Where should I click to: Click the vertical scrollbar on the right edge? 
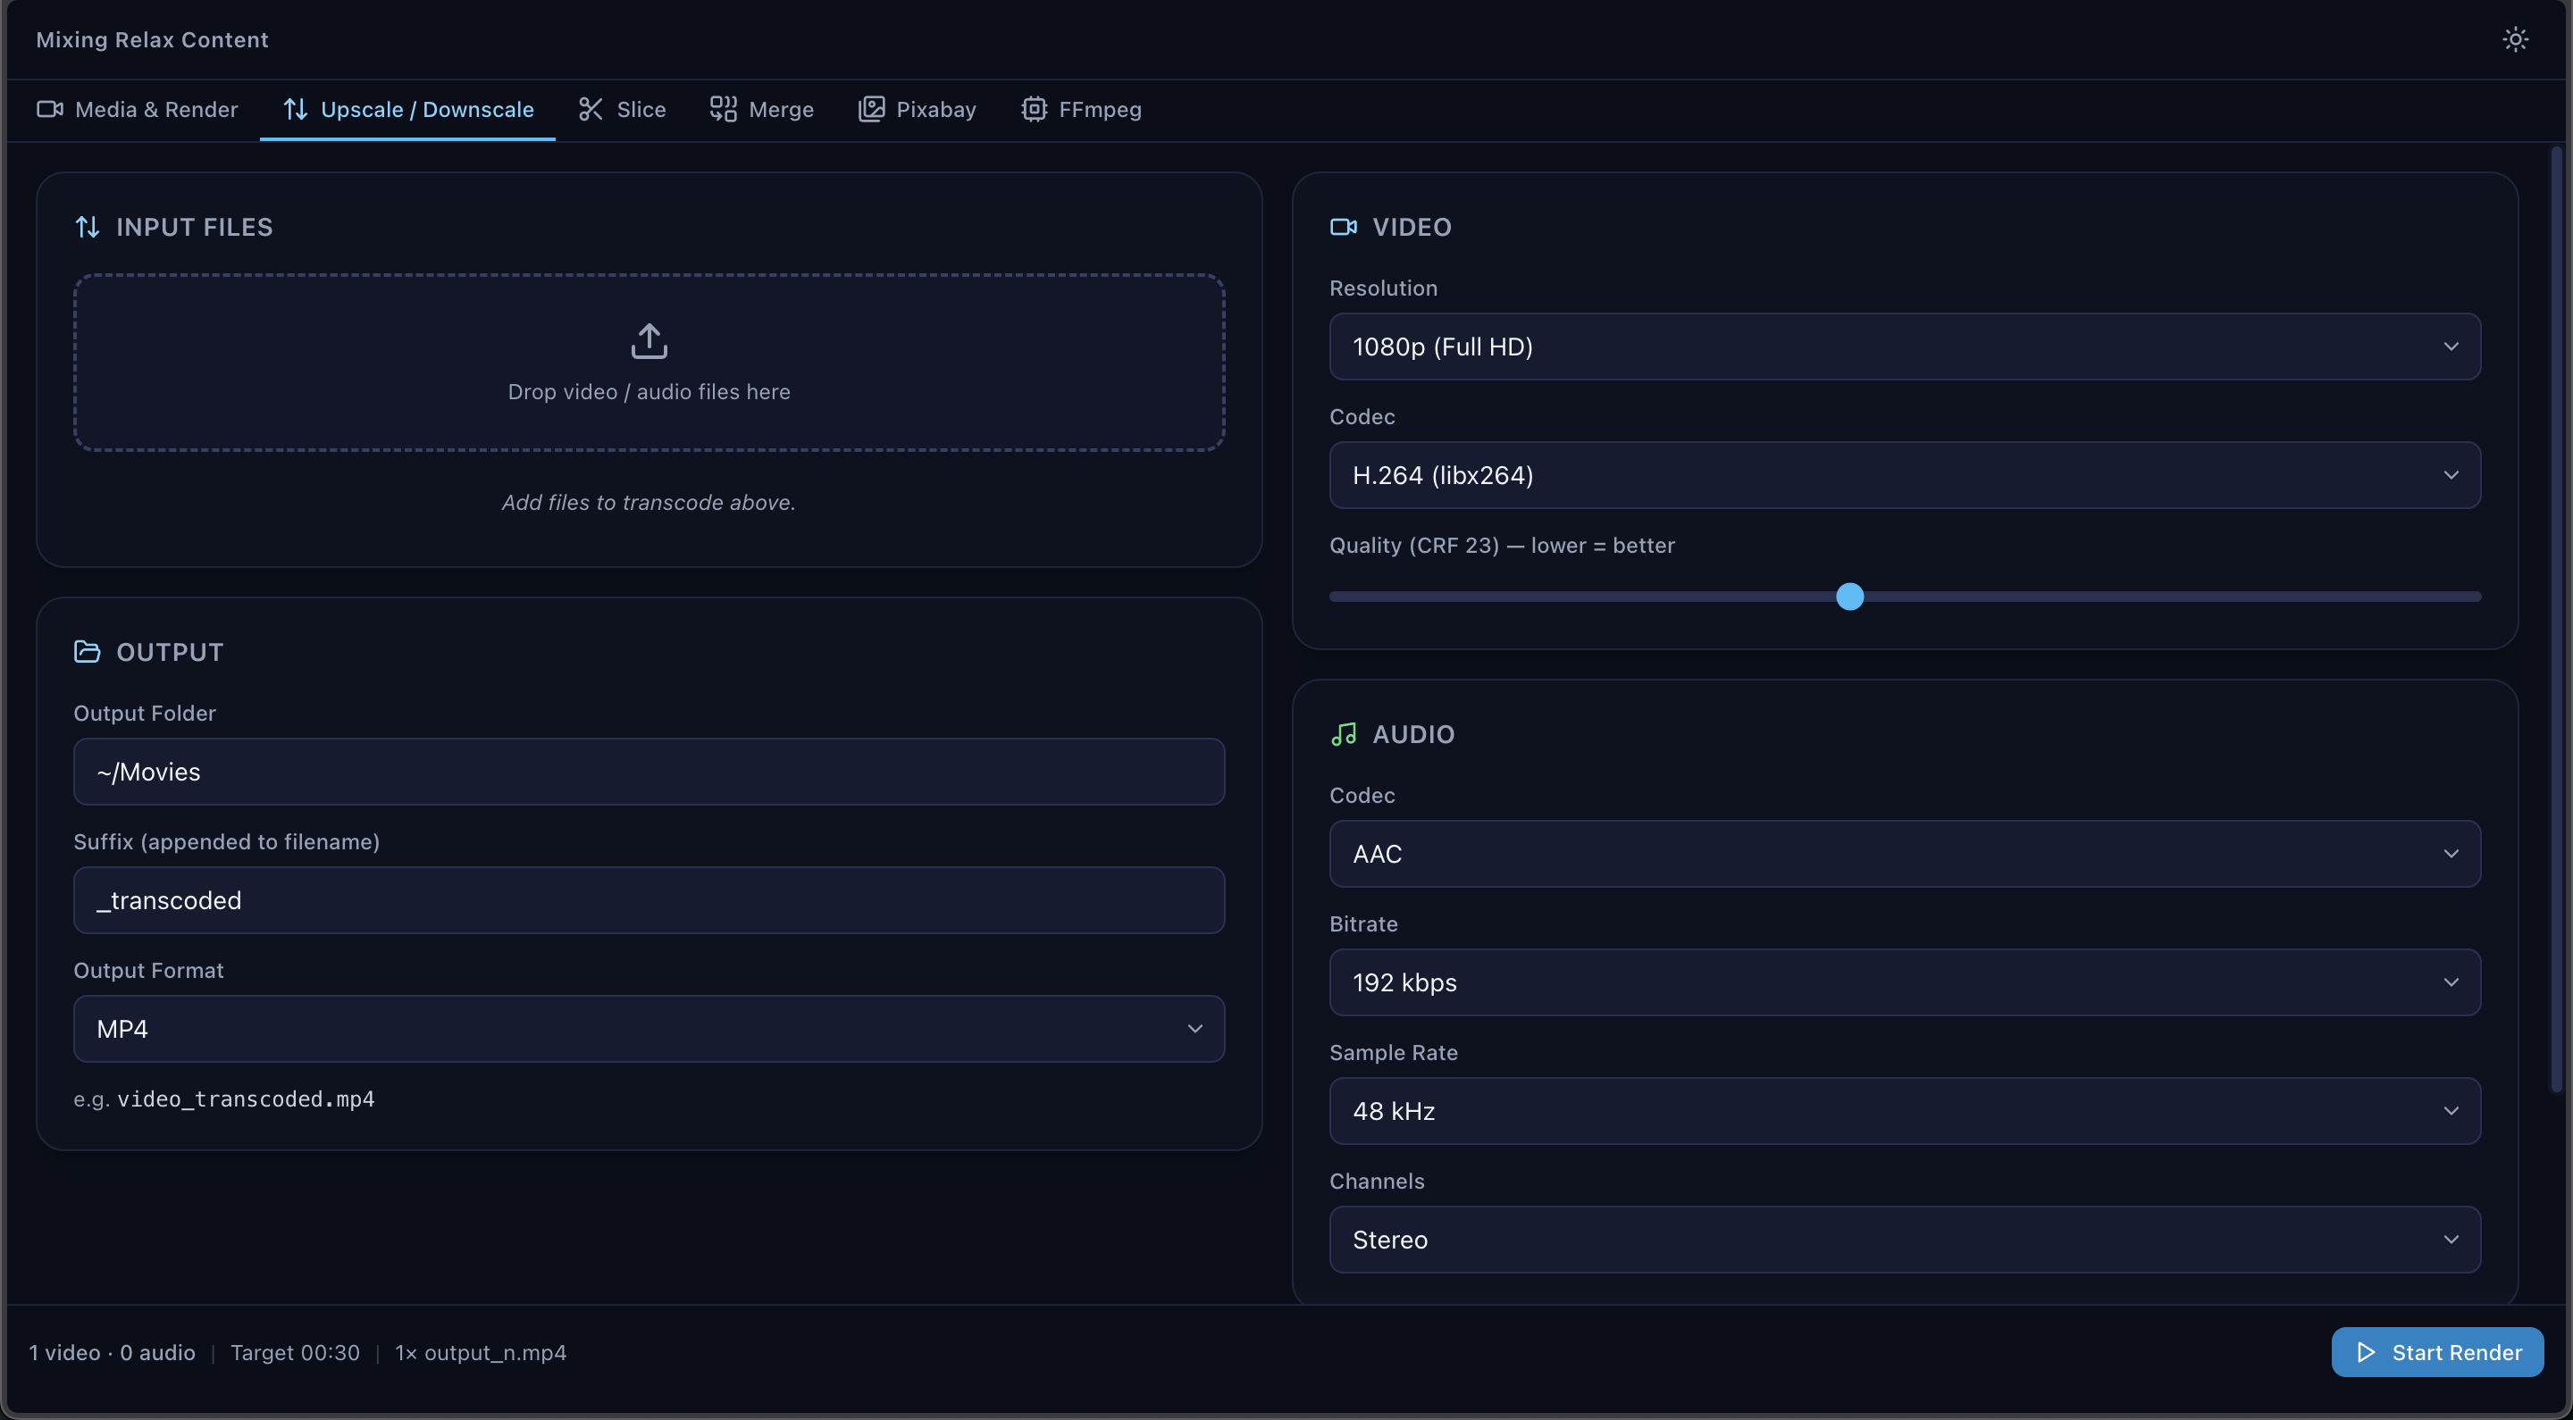(2556, 619)
